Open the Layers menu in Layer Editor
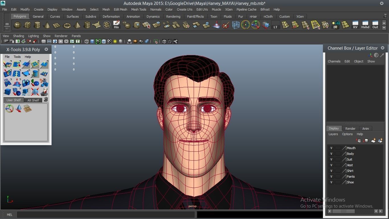 [x=333, y=134]
